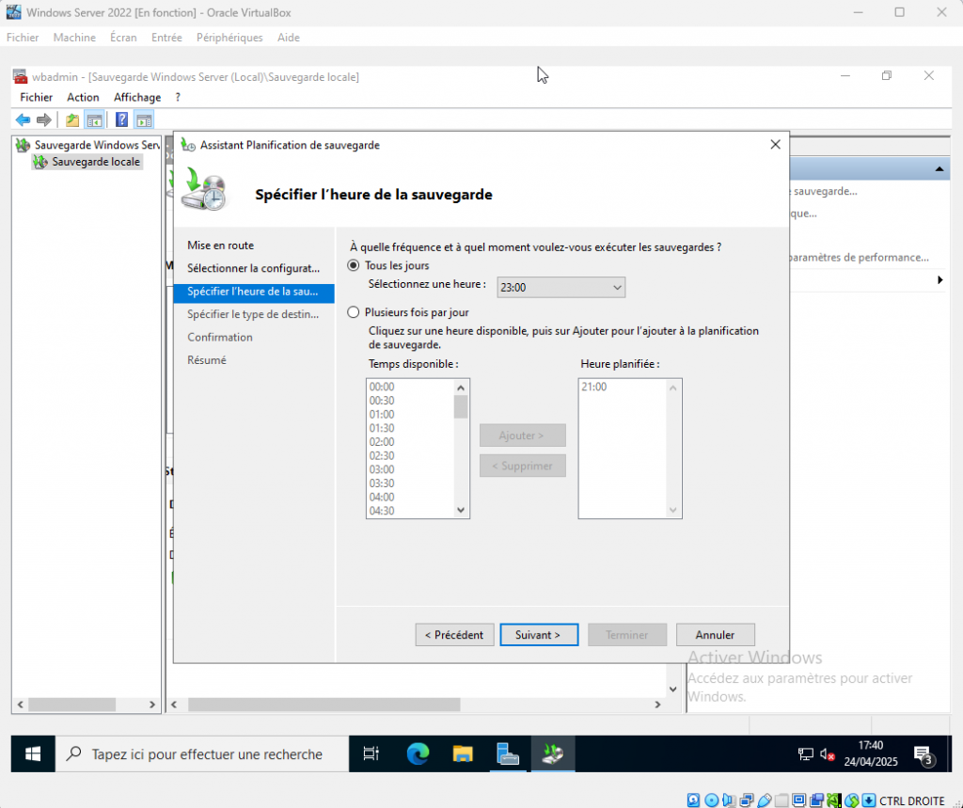Collapse the Actions pane header arrow
Screen dimensions: 963x808
[x=939, y=169]
